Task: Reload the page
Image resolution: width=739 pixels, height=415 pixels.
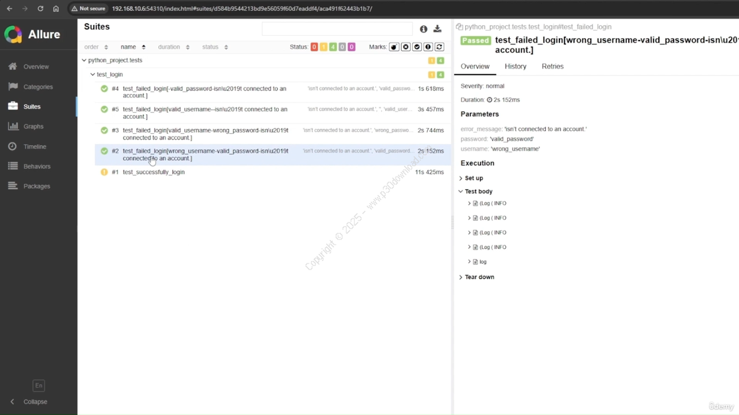Action: (40, 9)
